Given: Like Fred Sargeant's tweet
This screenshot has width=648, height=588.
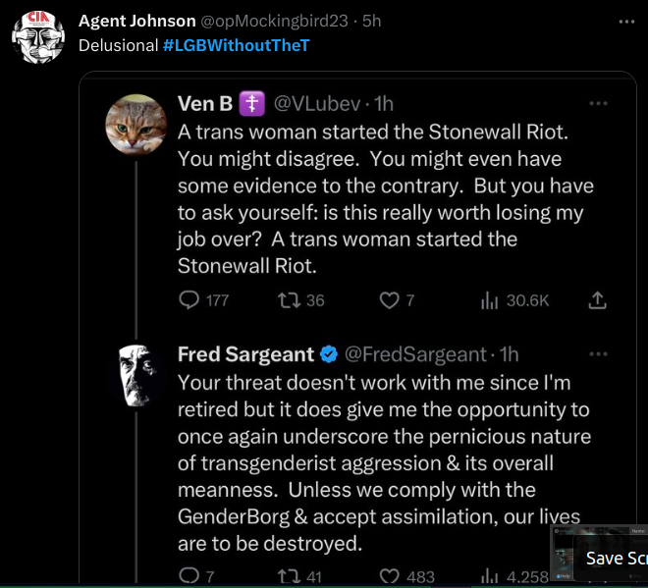Looking at the screenshot, I should (391, 576).
